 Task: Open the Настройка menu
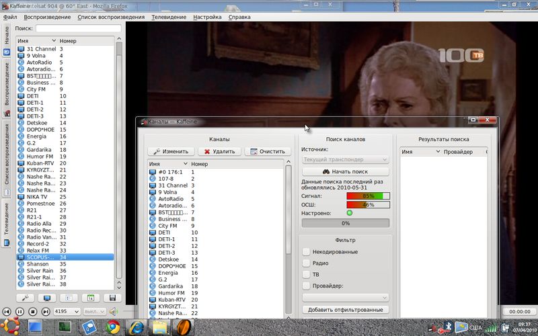point(207,16)
